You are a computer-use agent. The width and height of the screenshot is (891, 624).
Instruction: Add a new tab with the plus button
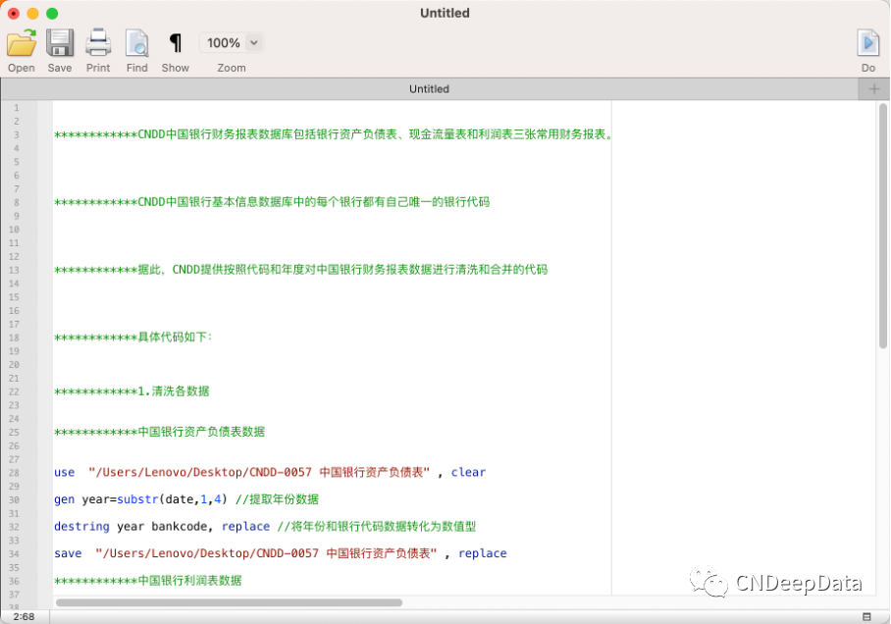(x=874, y=89)
